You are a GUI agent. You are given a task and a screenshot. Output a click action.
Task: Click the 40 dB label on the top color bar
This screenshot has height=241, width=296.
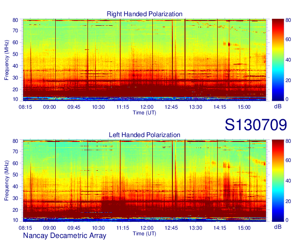[x=288, y=60]
